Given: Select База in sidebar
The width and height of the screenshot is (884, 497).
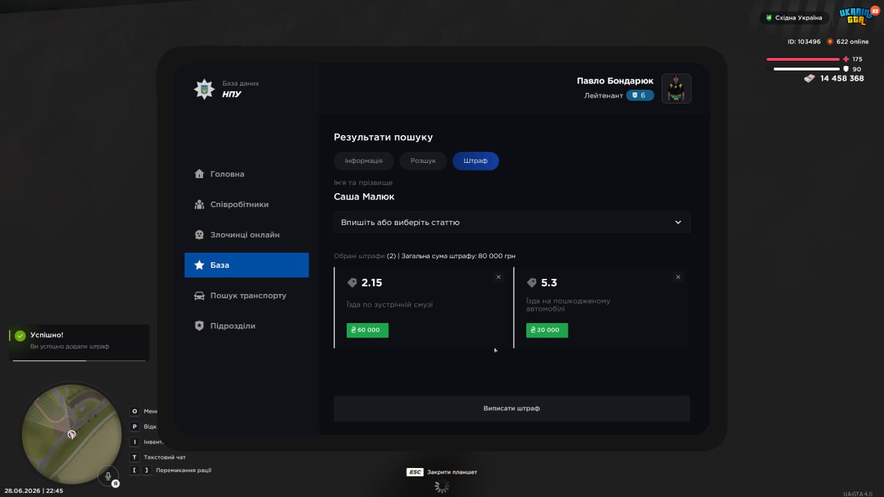Looking at the screenshot, I should tap(247, 265).
